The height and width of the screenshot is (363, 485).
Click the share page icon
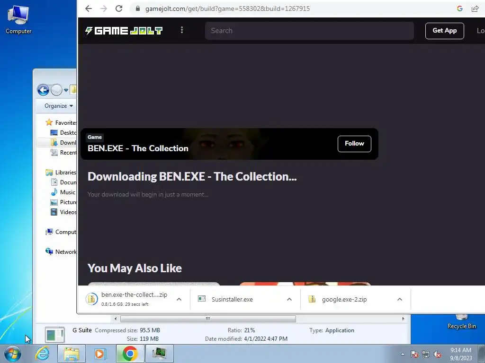tap(475, 9)
